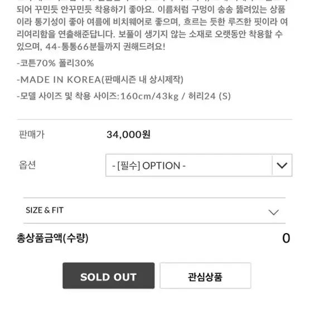Viewport: 309px width, 309px height.
Task: Add item via 관심상품 button
Action: [x=205, y=276]
